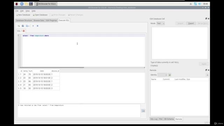This screenshot has width=224, height=126.
Task: Select cell 2019-10-10 18:02:00
Action: coord(42,82)
